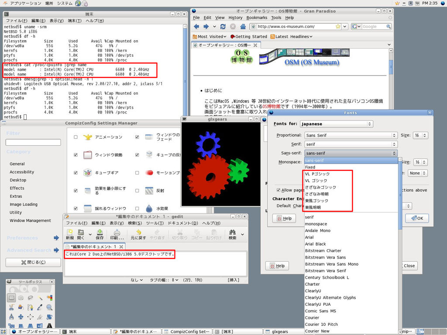
Task: Expand the Most Visited bookmarks dropdown
Action: 210,37
